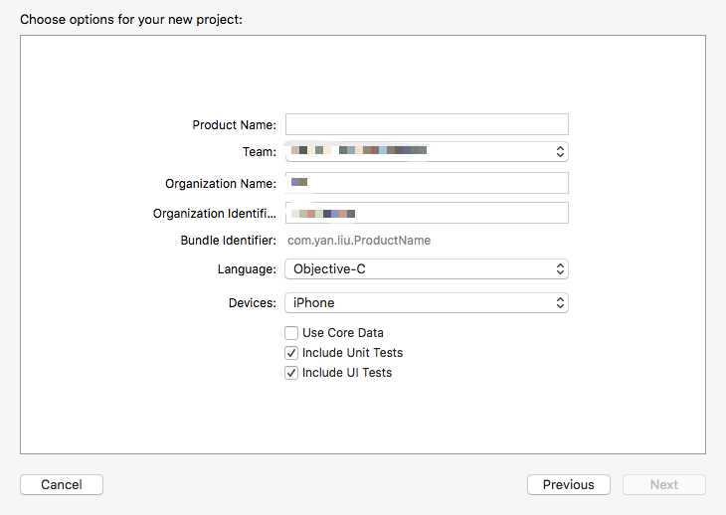The width and height of the screenshot is (726, 515).
Task: Click the Team popup's up-down arrows
Action: pos(560,151)
